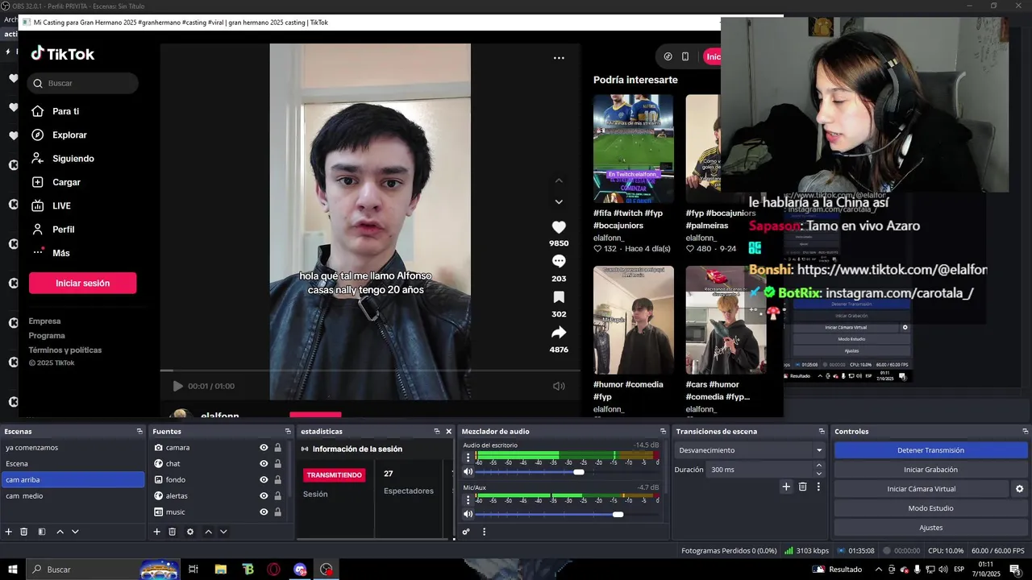The width and height of the screenshot is (1032, 580).
Task: Click TikTok Iniciar sesión button
Action: (x=82, y=284)
